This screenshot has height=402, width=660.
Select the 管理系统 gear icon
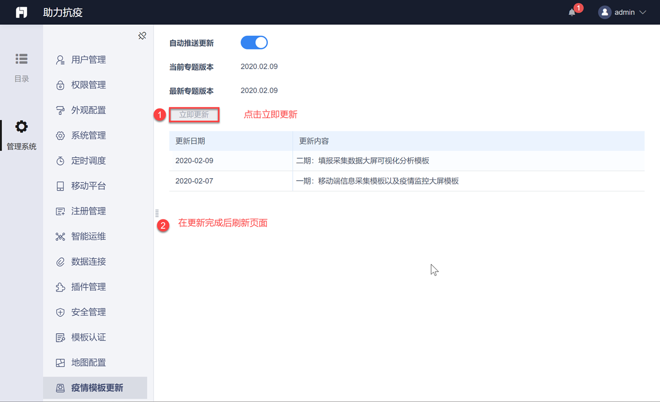click(x=21, y=127)
